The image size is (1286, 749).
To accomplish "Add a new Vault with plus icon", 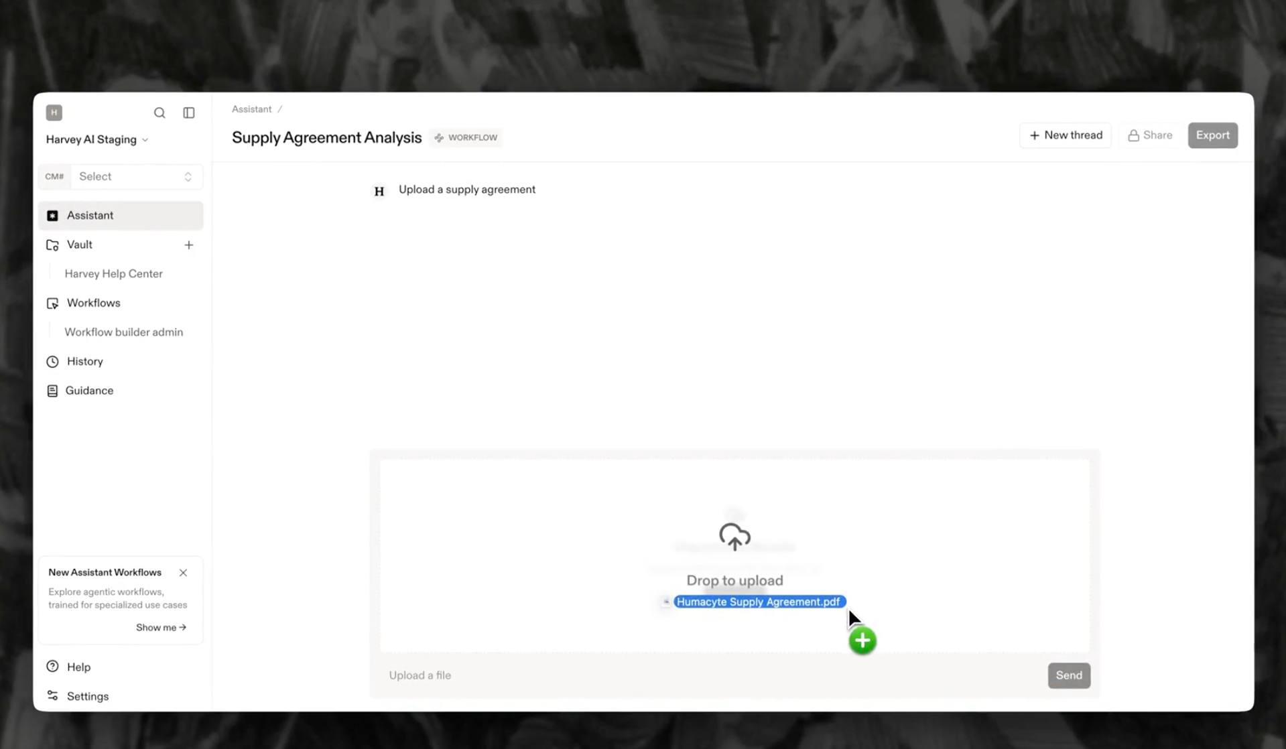I will (189, 245).
